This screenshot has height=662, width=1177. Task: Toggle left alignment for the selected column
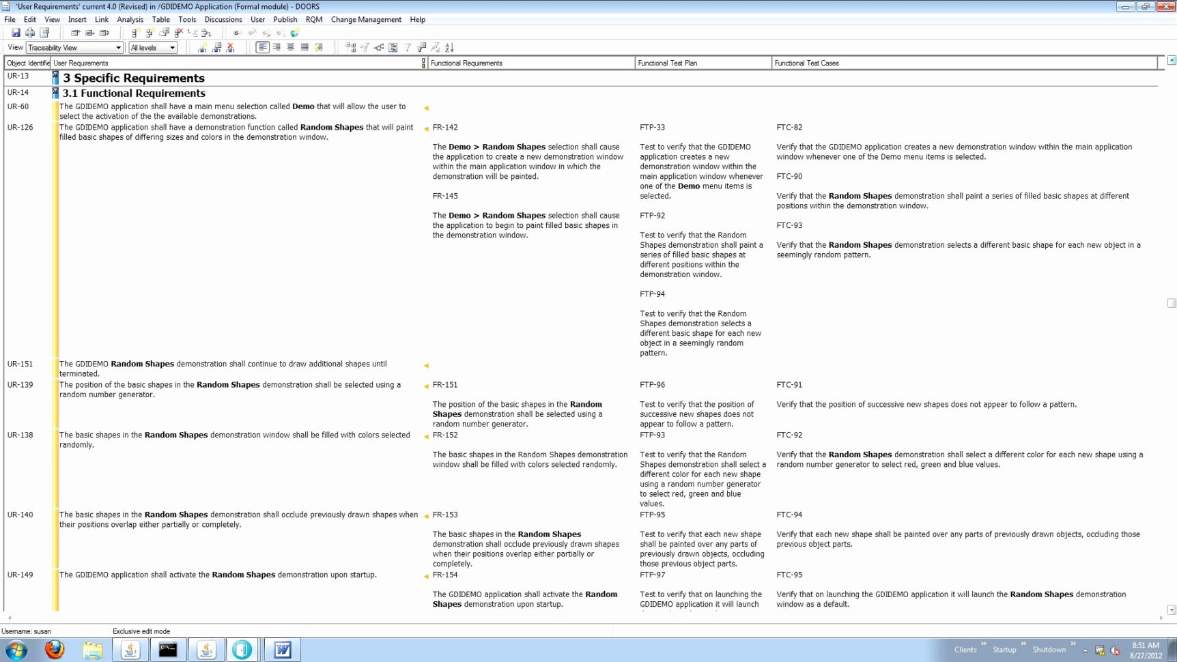tap(263, 47)
